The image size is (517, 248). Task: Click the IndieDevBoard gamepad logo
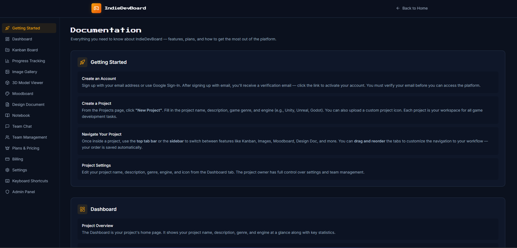[x=96, y=8]
